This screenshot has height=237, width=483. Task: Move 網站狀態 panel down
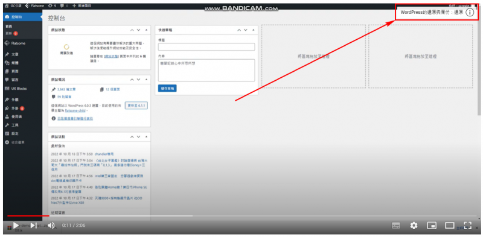pyautogui.click(x=139, y=30)
